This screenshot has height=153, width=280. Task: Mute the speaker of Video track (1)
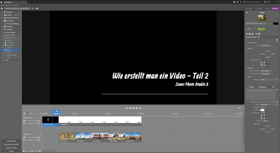(24, 123)
